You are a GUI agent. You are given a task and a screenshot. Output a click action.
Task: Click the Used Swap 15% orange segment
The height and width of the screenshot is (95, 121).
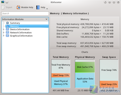[61, 75]
